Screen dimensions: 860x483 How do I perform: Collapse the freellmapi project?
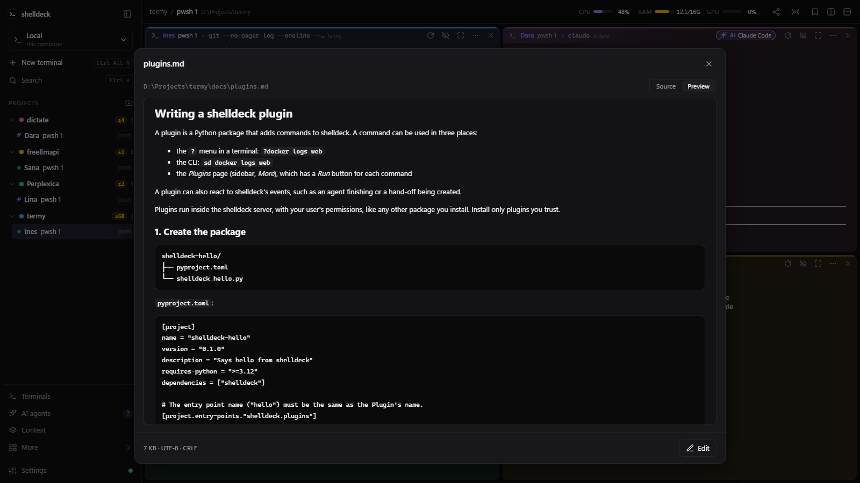(12, 152)
